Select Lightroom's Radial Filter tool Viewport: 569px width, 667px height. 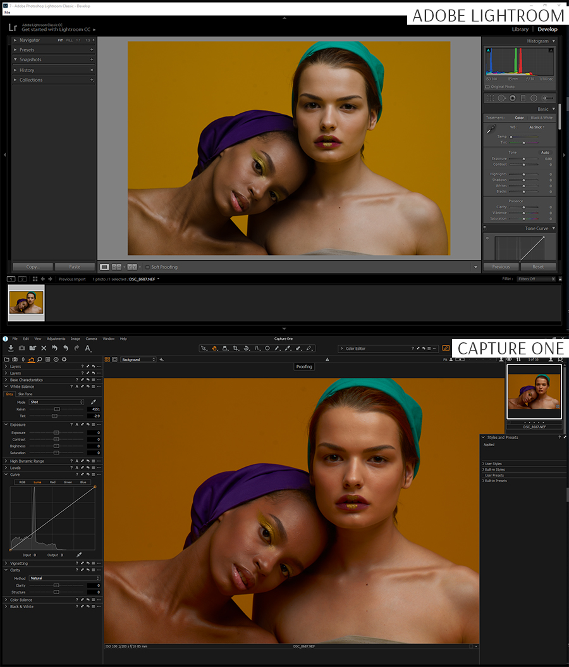(534, 98)
